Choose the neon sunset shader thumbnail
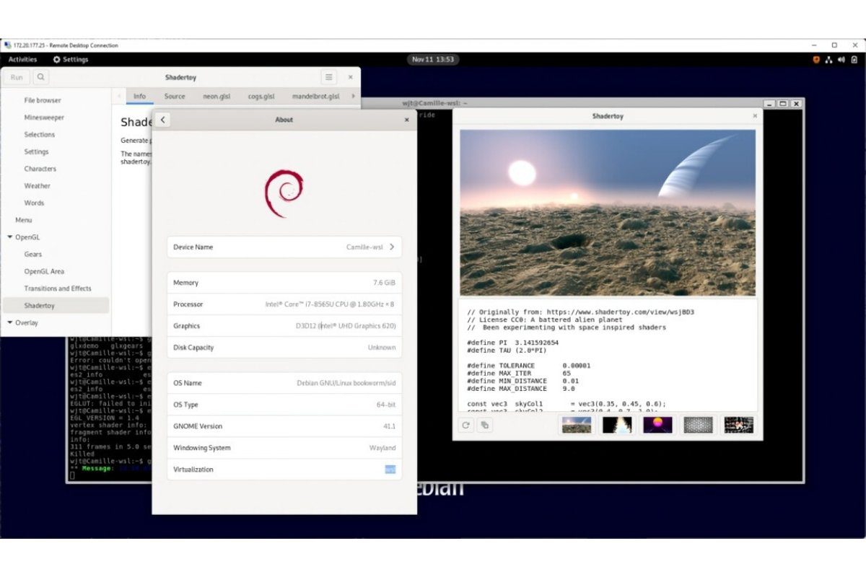866x577 pixels. (x=657, y=425)
